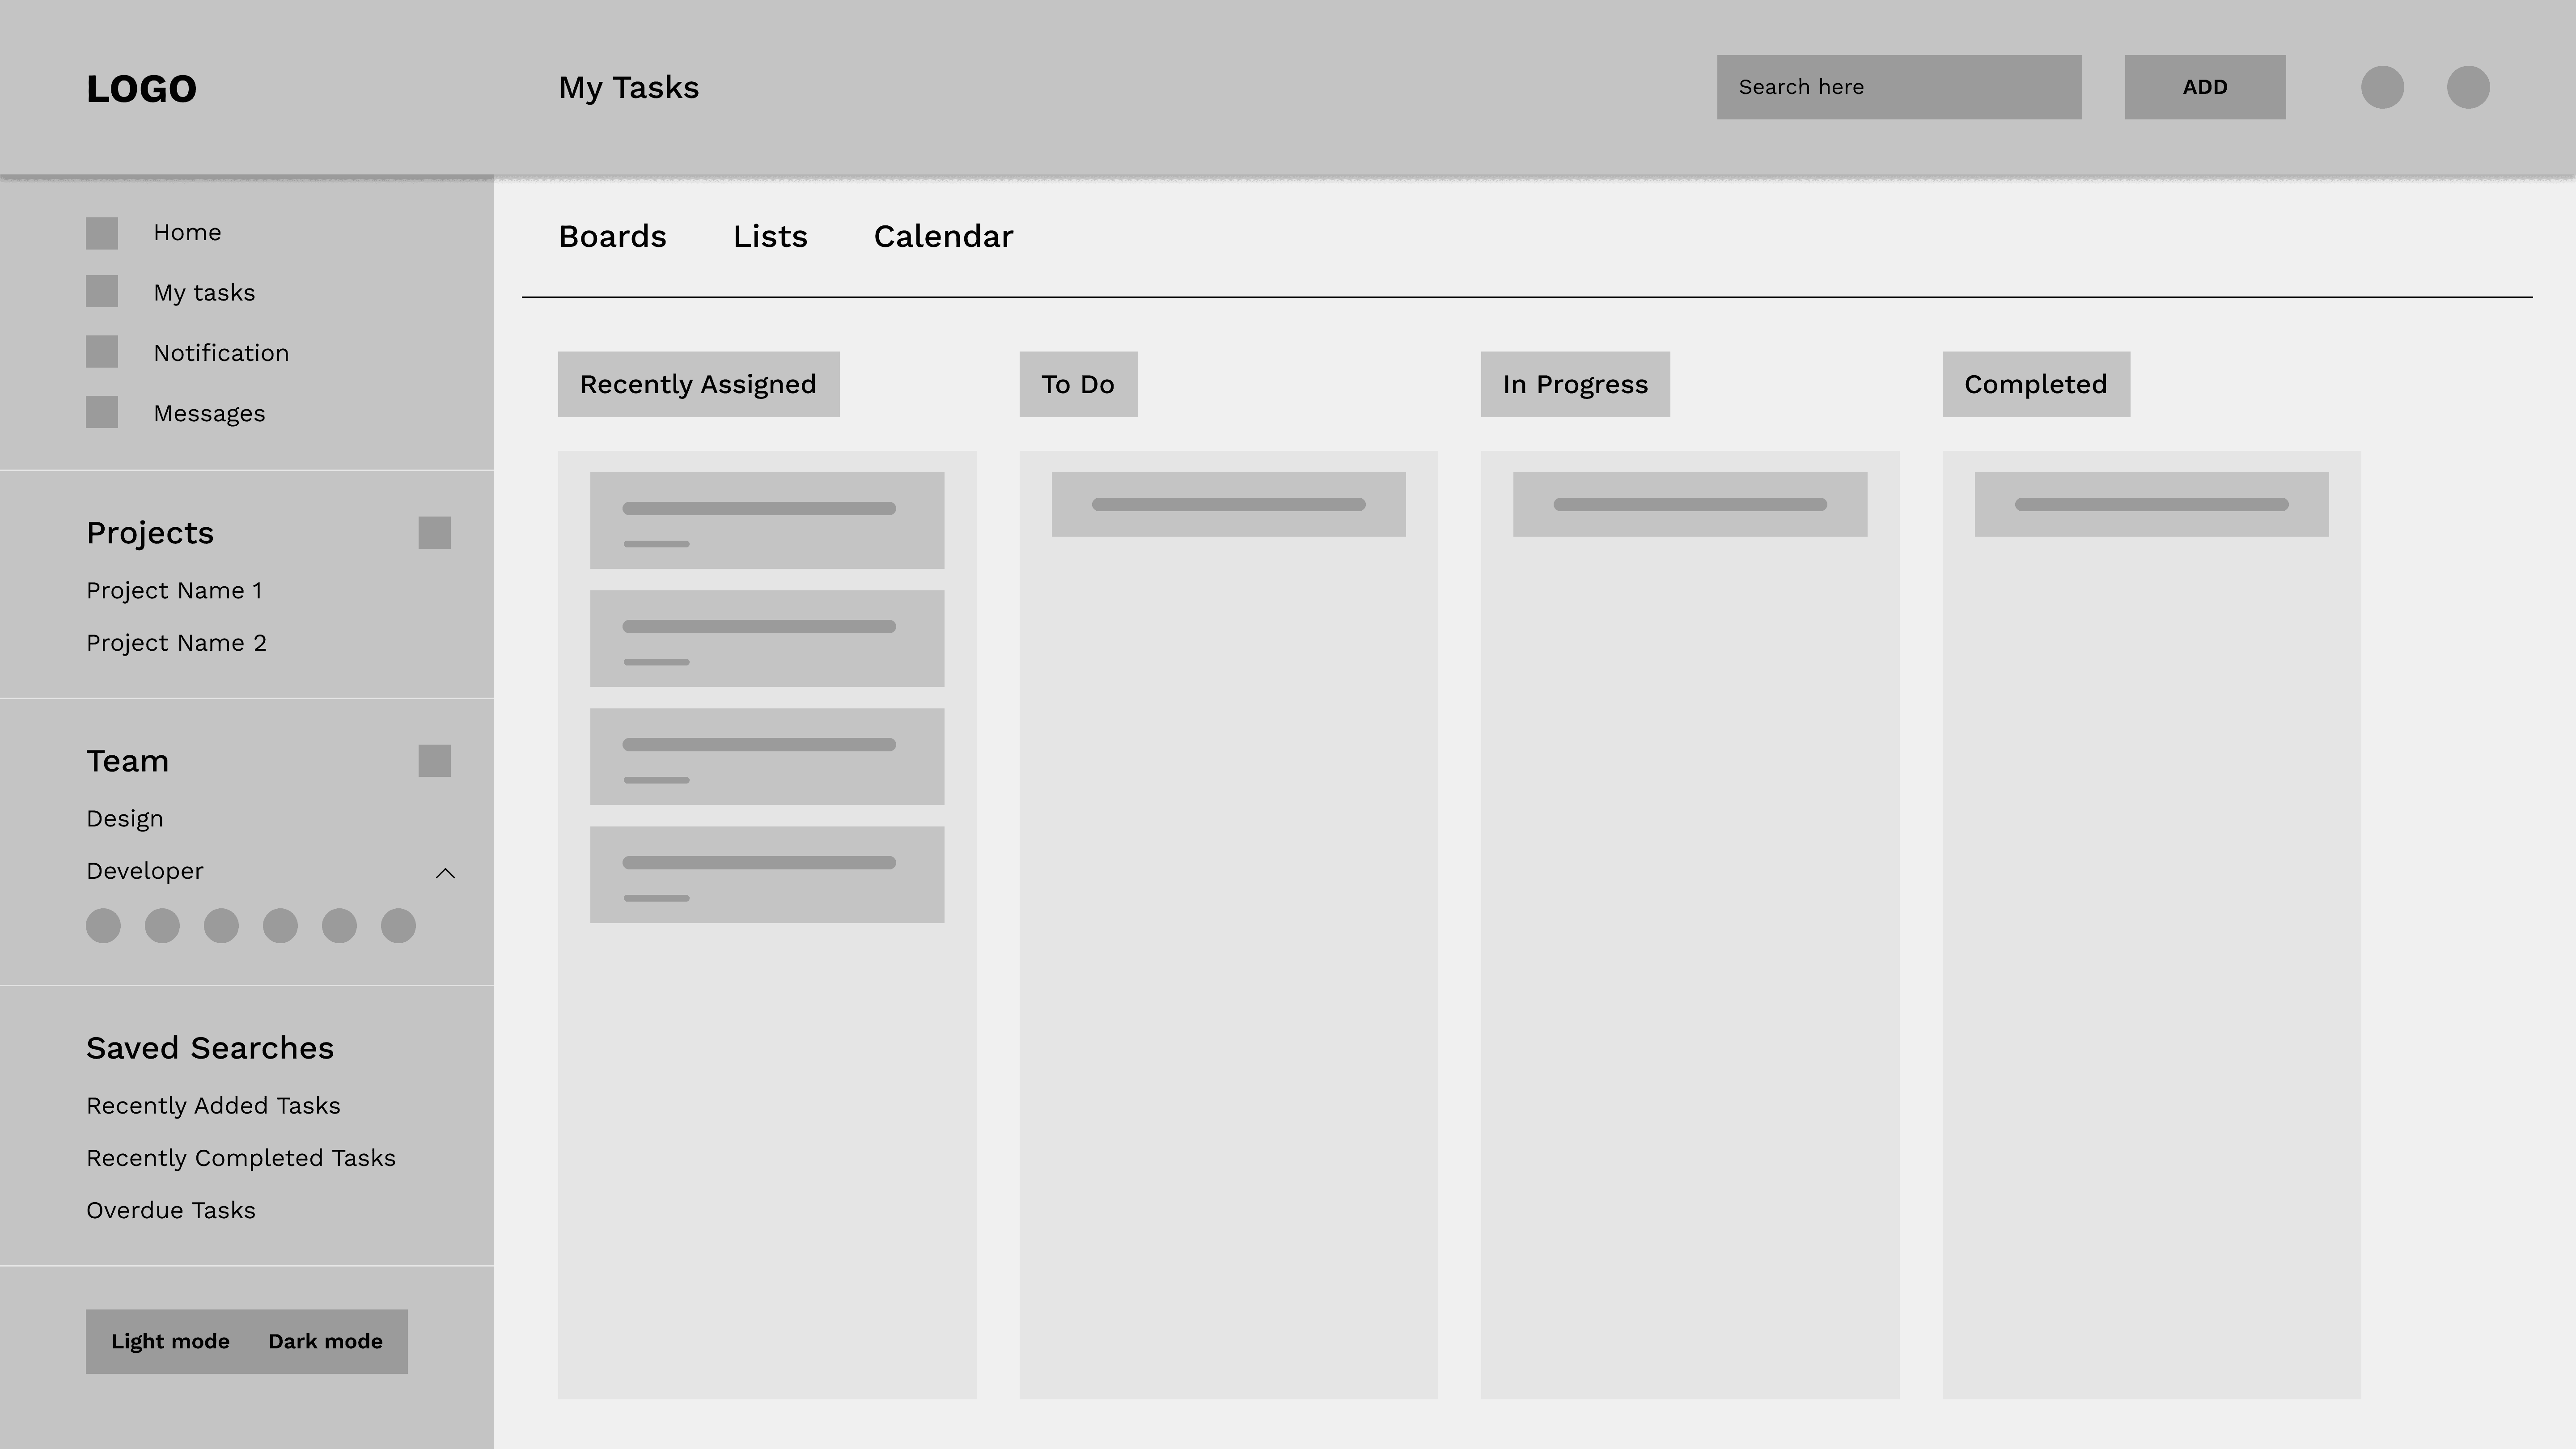The width and height of the screenshot is (2576, 1449).
Task: Open the Overdue Tasks saved search
Action: pyautogui.click(x=171, y=1210)
